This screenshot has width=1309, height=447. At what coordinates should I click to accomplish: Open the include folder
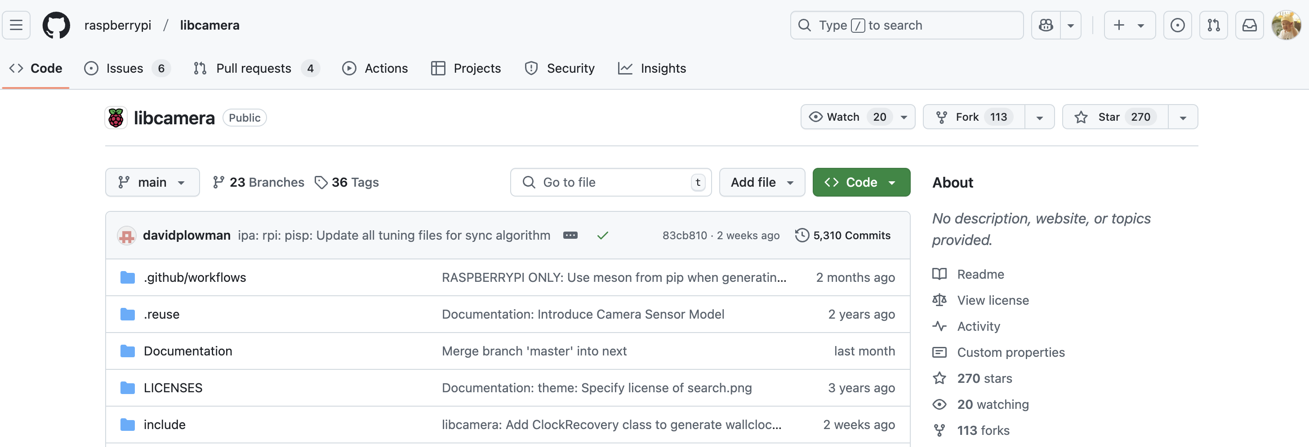[165, 425]
